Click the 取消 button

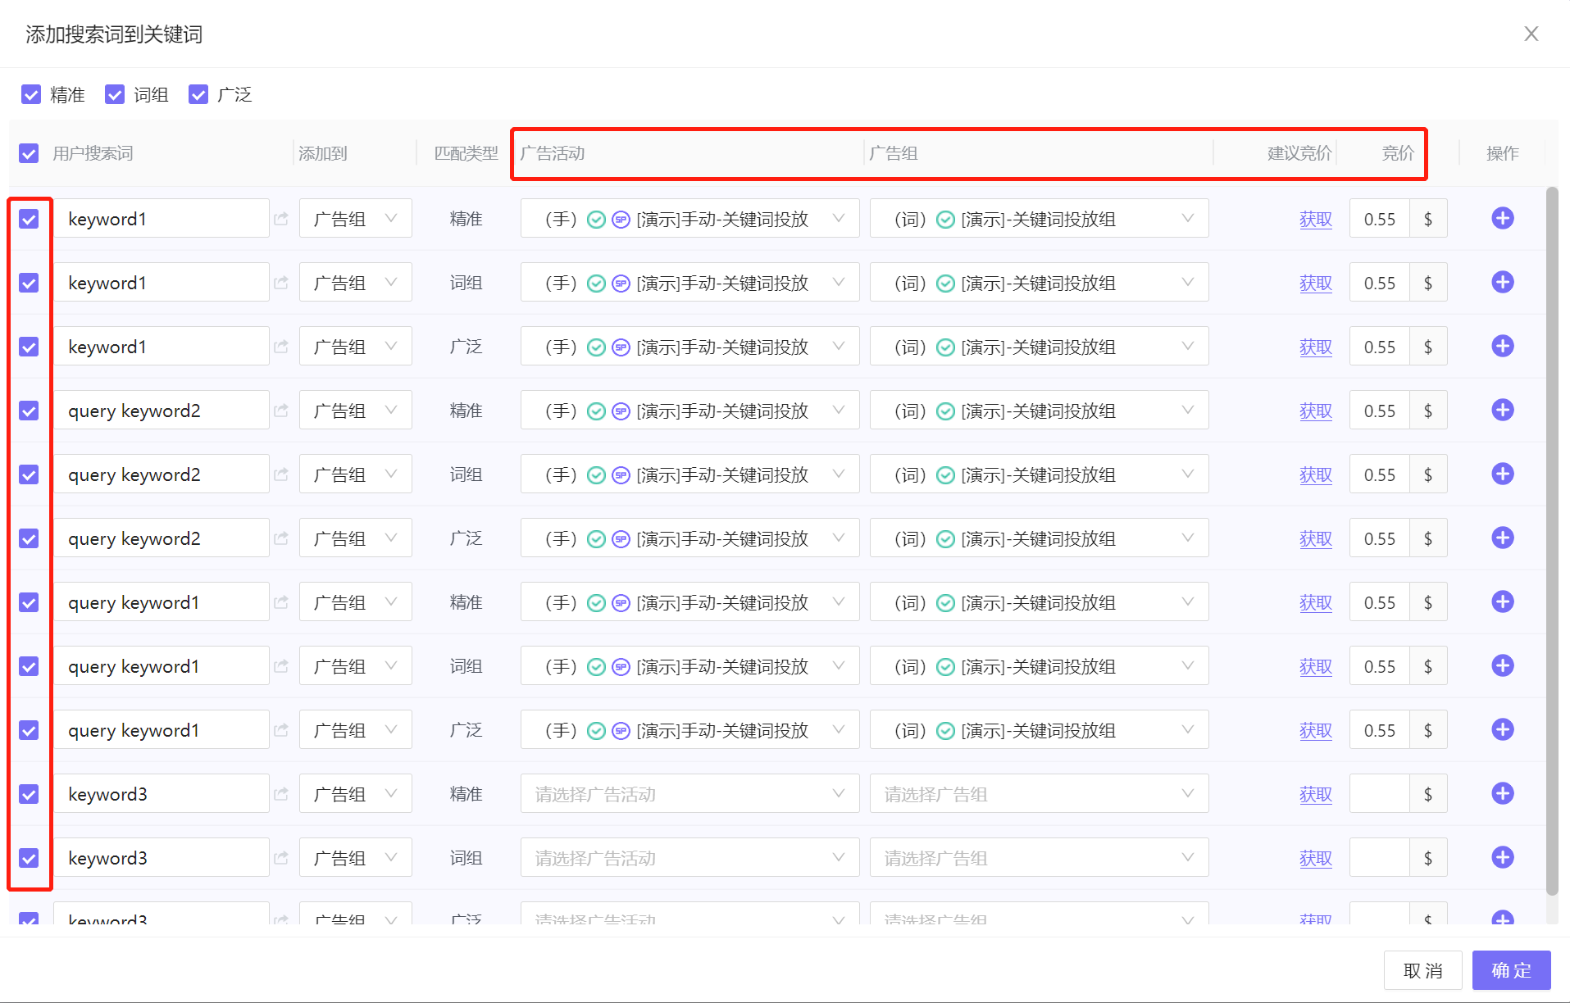tap(1422, 970)
